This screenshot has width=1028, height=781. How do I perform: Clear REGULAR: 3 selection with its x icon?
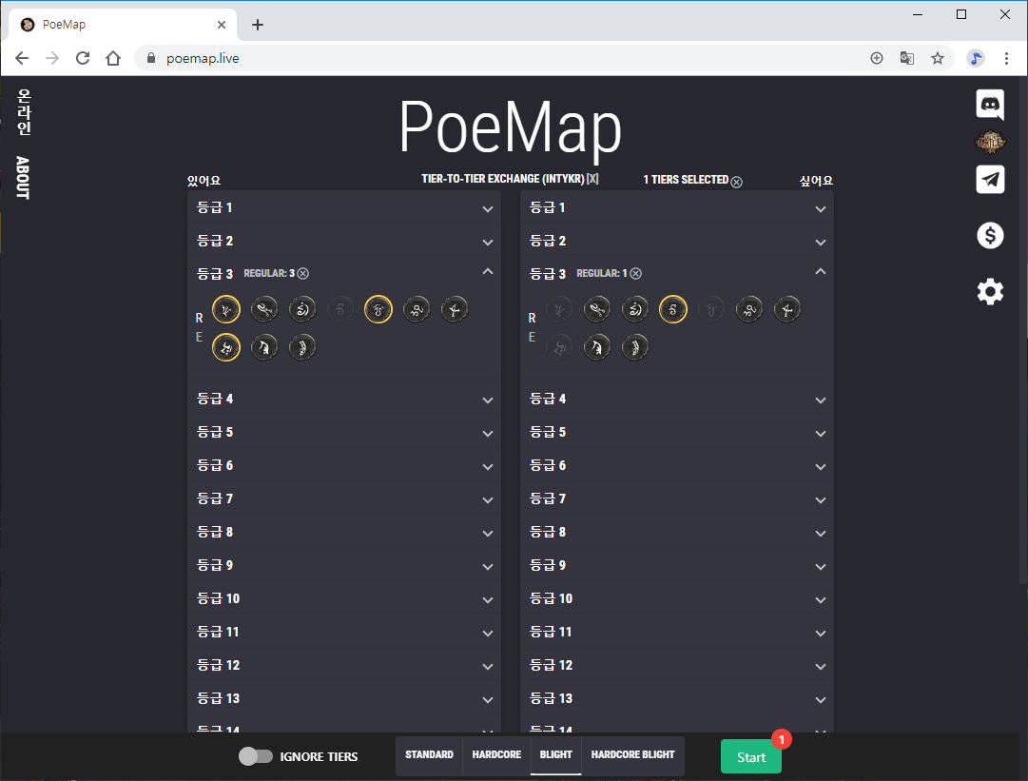(303, 273)
